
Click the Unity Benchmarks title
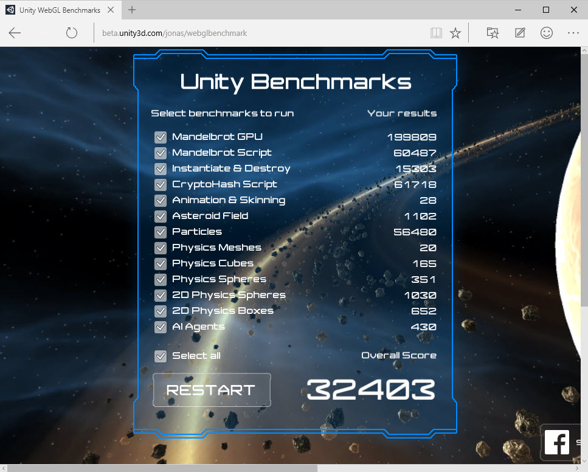point(296,82)
